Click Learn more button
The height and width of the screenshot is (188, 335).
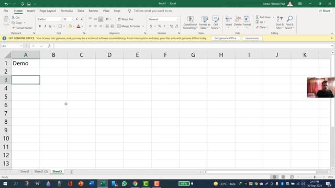click(x=252, y=38)
